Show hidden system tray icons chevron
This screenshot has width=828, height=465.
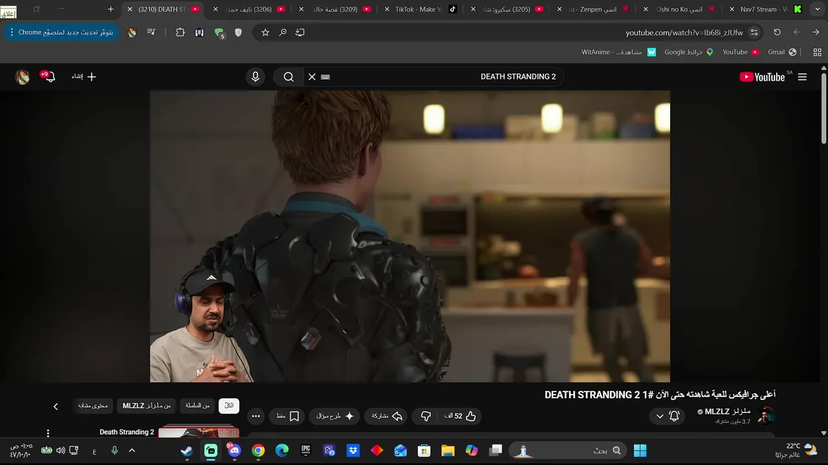[132, 451]
